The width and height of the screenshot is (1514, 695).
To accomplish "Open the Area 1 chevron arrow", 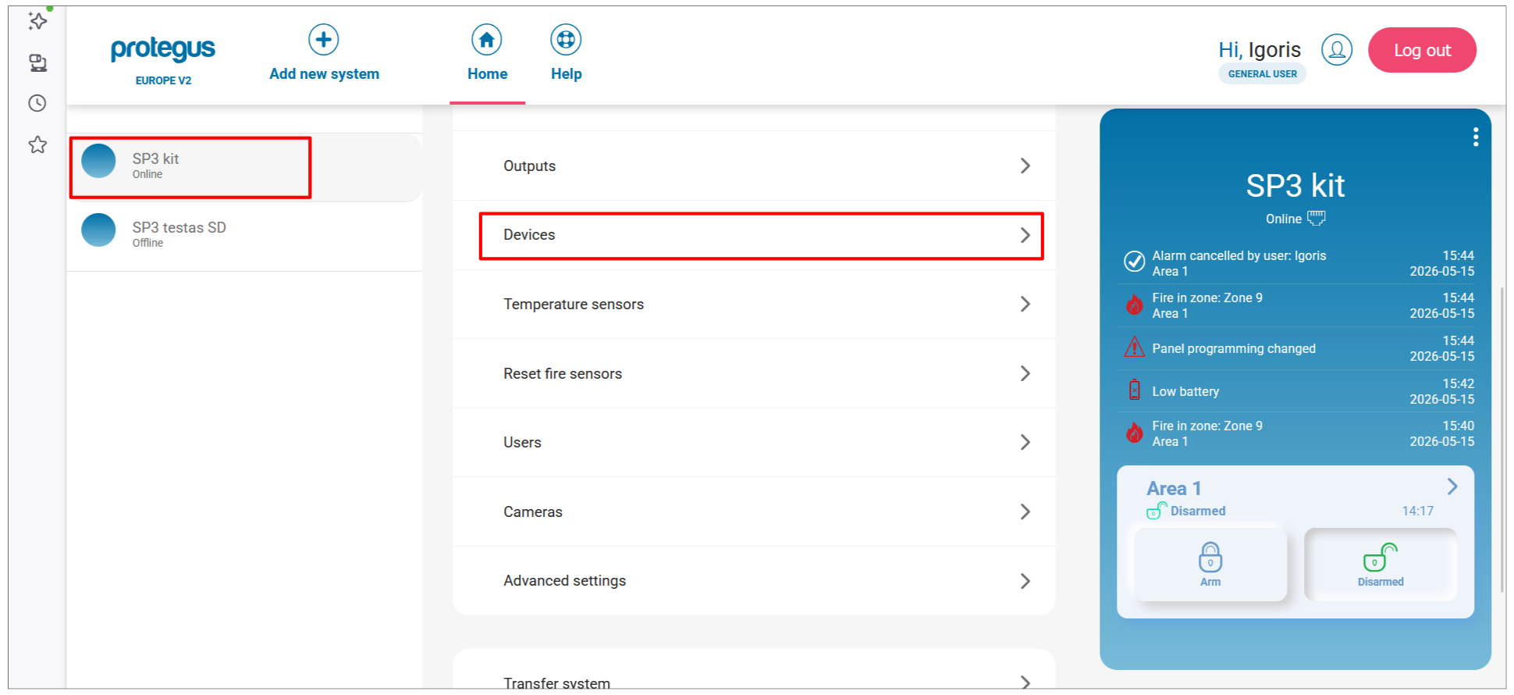I will [1452, 486].
